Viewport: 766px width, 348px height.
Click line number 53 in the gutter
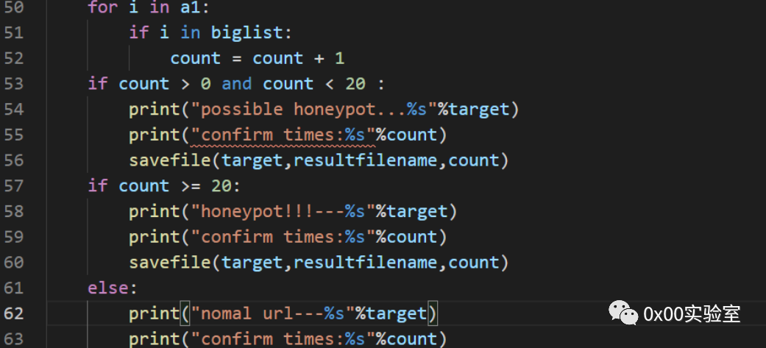[x=14, y=84]
